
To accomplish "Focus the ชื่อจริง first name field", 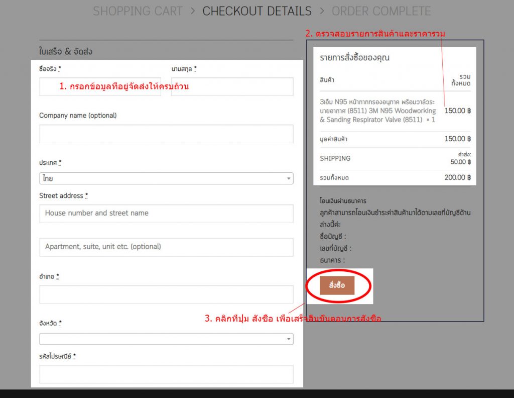I will coord(100,86).
